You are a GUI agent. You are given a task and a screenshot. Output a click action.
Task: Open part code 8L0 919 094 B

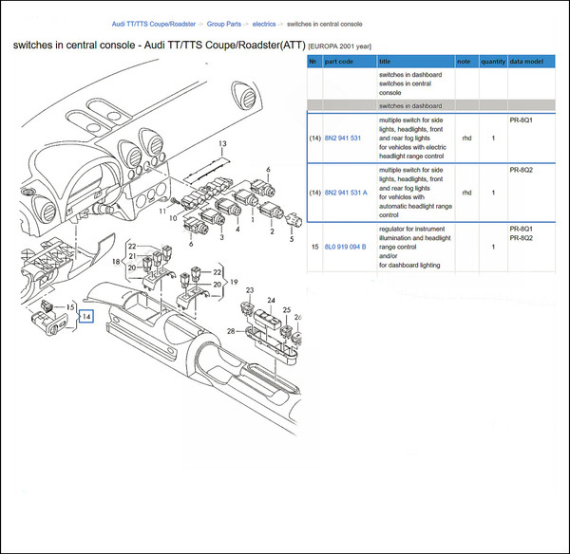pyautogui.click(x=346, y=247)
